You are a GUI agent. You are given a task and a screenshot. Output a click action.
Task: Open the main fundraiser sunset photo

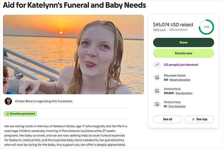[x=73, y=54]
